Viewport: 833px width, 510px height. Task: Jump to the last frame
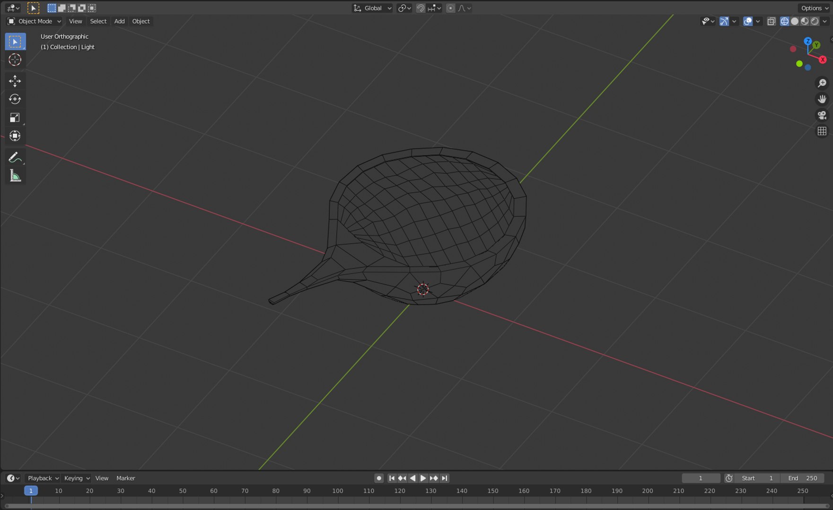coord(444,478)
